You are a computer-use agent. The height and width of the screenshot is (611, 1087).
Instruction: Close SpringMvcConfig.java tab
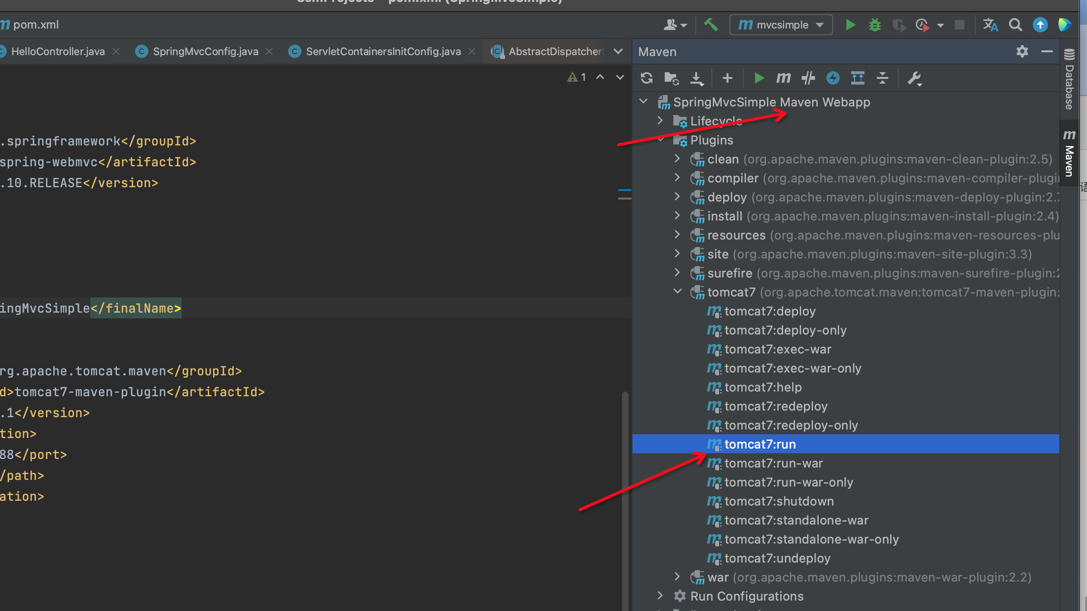point(269,51)
